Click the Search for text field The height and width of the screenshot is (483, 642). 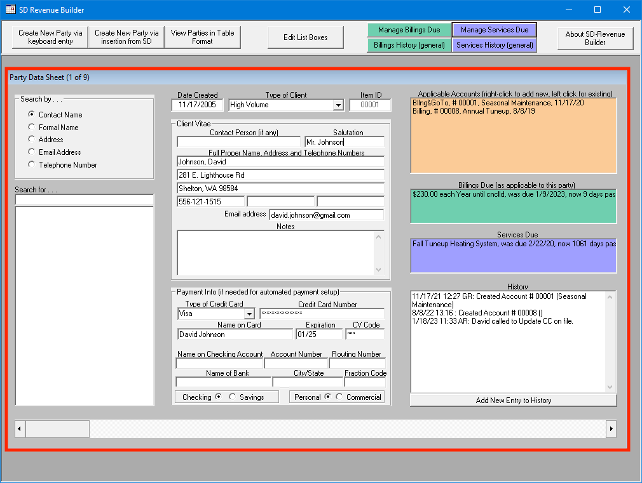point(85,201)
